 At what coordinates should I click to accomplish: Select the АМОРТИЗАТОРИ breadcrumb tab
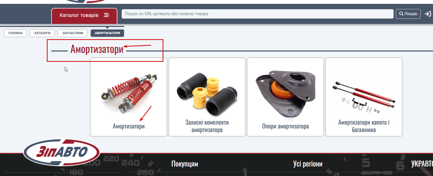[107, 33]
